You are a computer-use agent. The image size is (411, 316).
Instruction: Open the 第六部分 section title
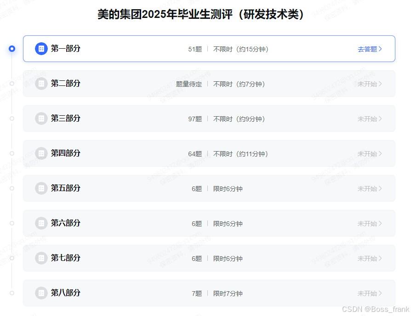(x=66, y=223)
